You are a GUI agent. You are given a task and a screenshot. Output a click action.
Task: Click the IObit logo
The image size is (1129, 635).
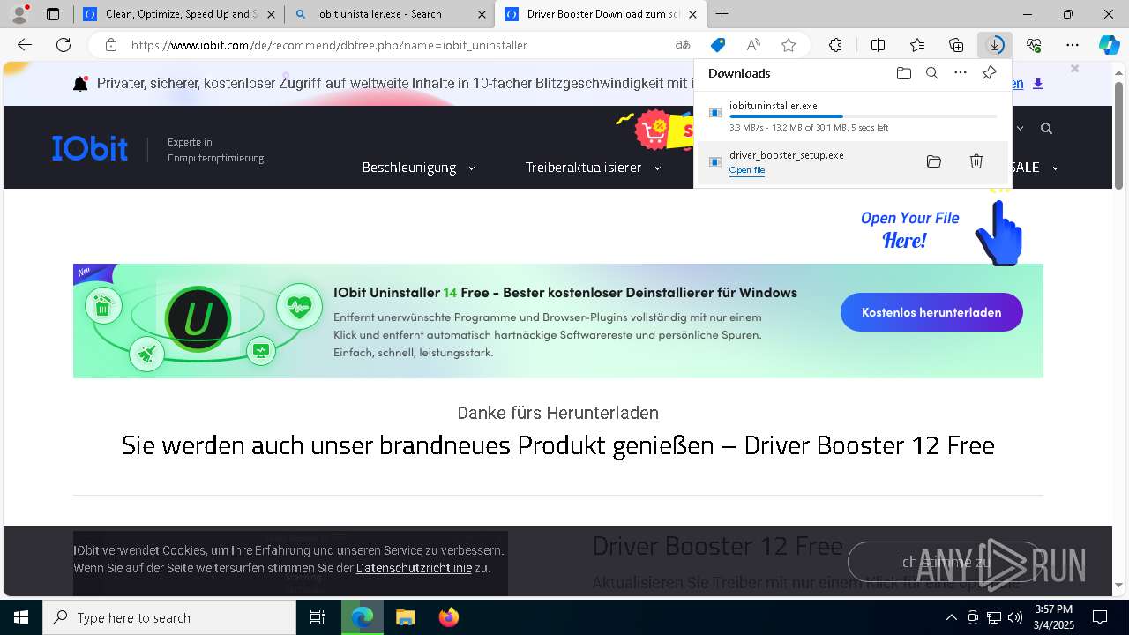point(89,148)
